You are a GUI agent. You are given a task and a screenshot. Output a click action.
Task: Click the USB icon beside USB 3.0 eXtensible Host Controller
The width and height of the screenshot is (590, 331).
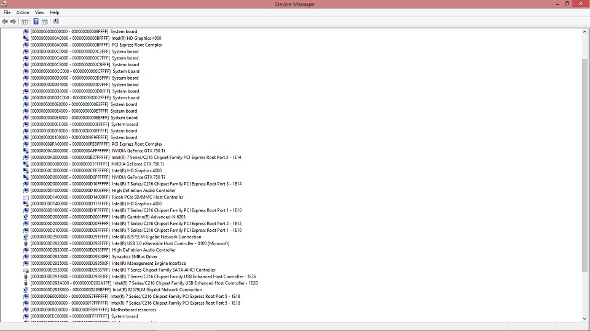point(26,243)
